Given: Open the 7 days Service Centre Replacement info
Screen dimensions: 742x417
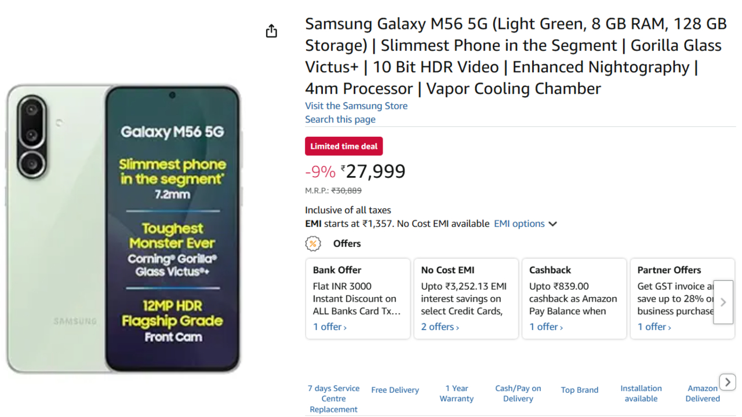Looking at the screenshot, I should pos(333,398).
